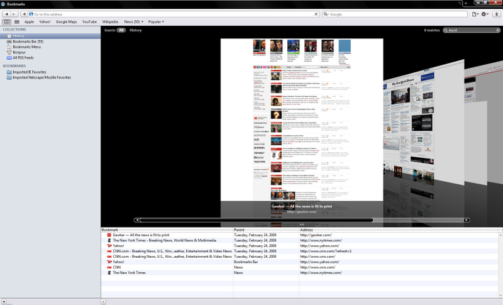Go back with the Back arrow button

click(x=6, y=14)
